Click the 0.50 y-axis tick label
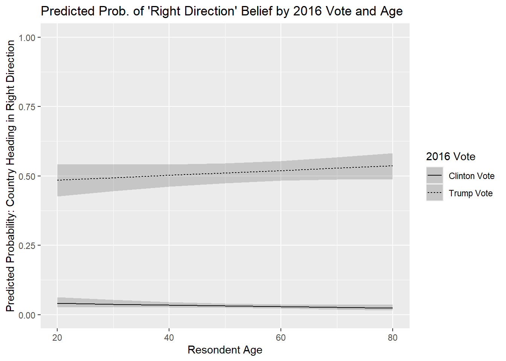Image resolution: width=506 pixels, height=361 pixels. point(27,176)
